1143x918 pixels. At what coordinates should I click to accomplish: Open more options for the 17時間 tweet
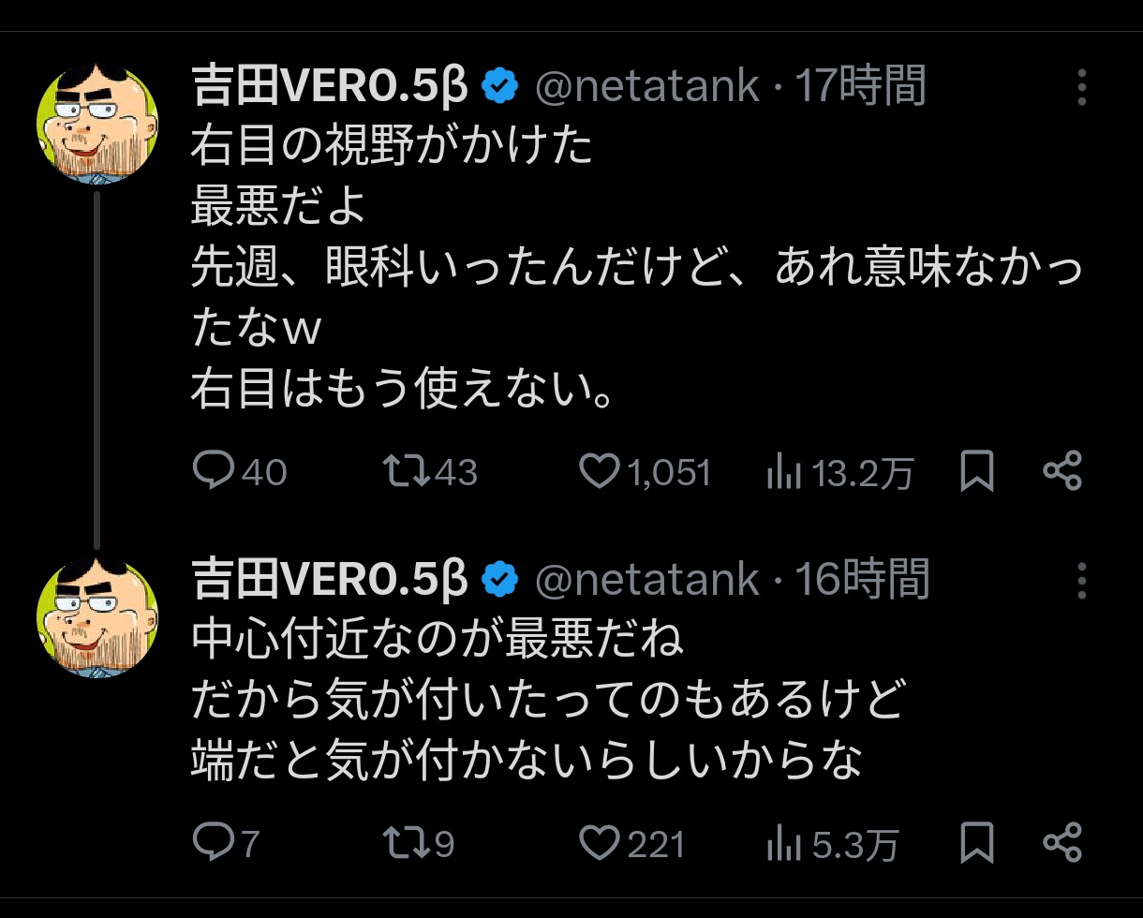tap(1082, 87)
